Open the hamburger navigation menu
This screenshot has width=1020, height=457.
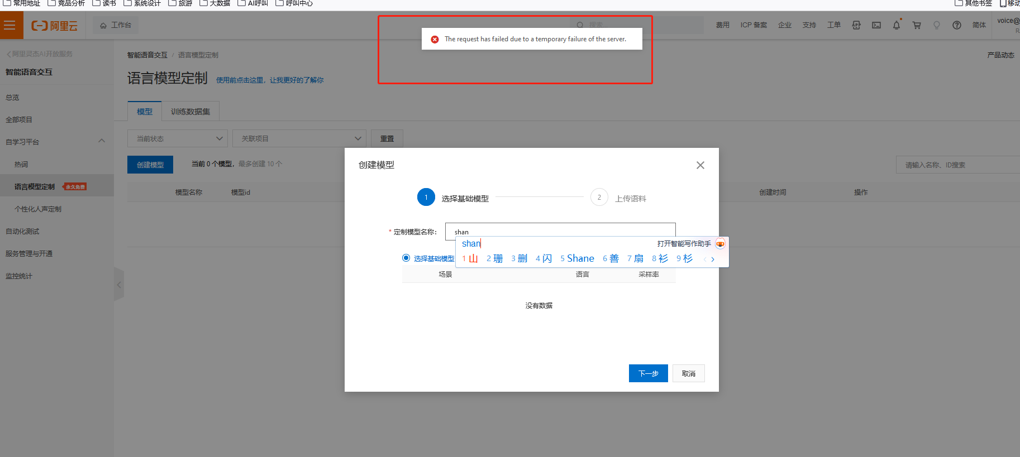pyautogui.click(x=9, y=25)
